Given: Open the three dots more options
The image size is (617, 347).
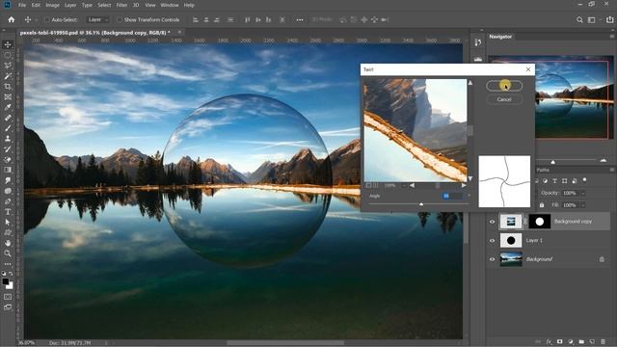Looking at the screenshot, I should click(300, 19).
